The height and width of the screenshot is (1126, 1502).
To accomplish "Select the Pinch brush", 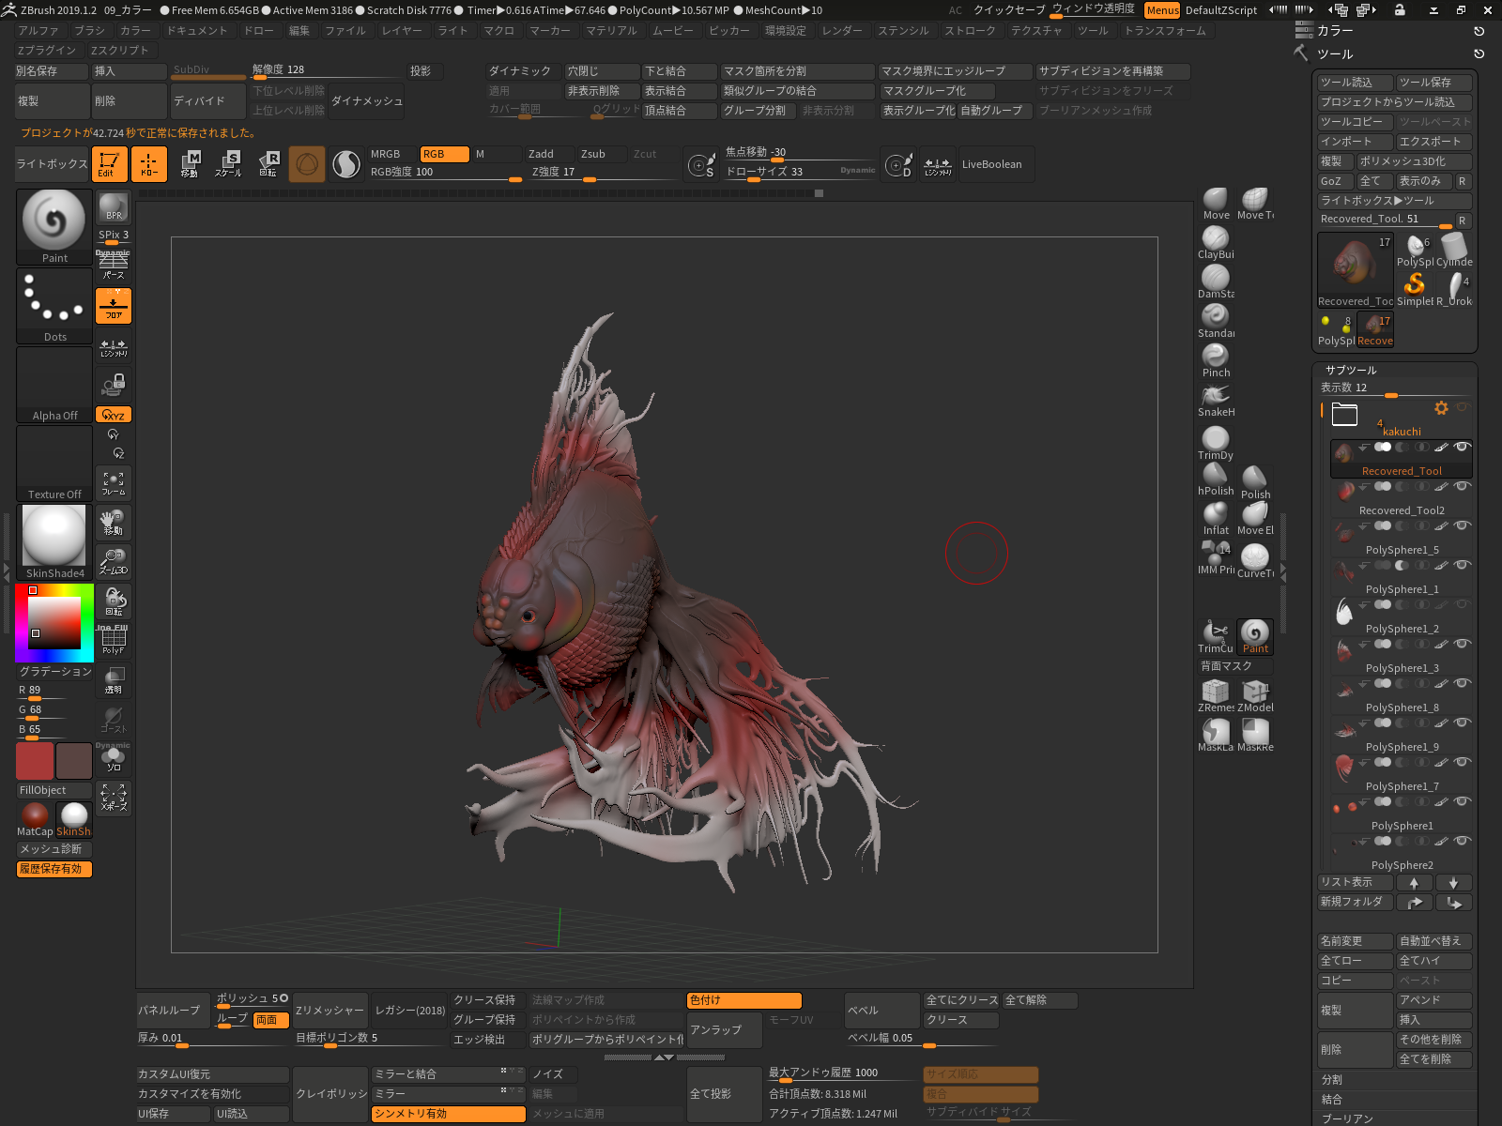I will pos(1216,357).
